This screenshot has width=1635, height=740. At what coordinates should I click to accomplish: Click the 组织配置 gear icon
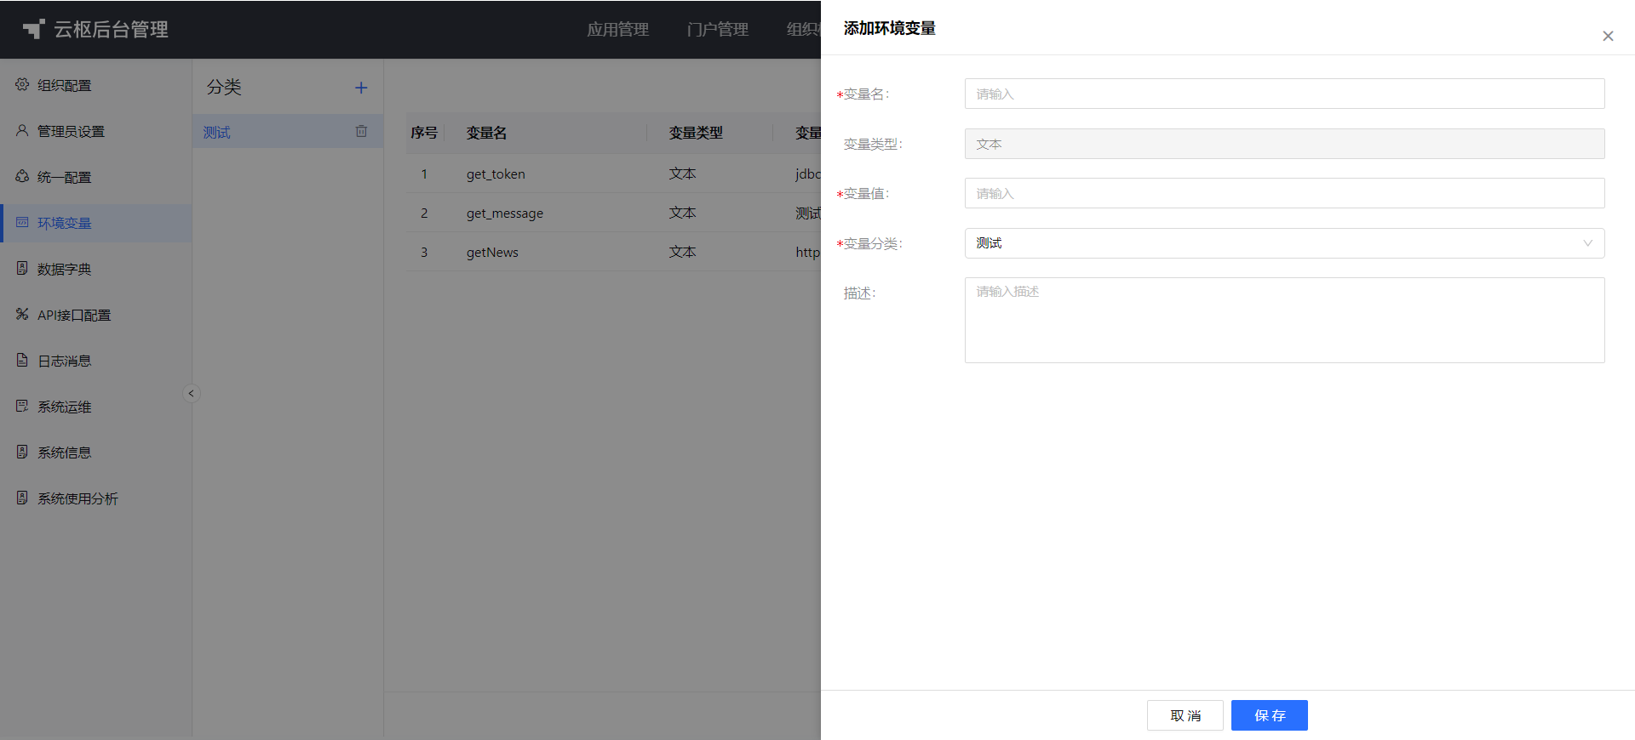22,84
